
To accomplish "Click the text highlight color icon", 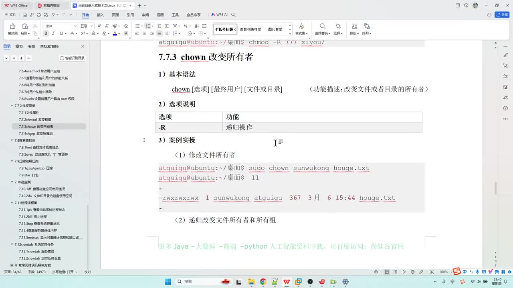I will pyautogui.click(x=104, y=34).
